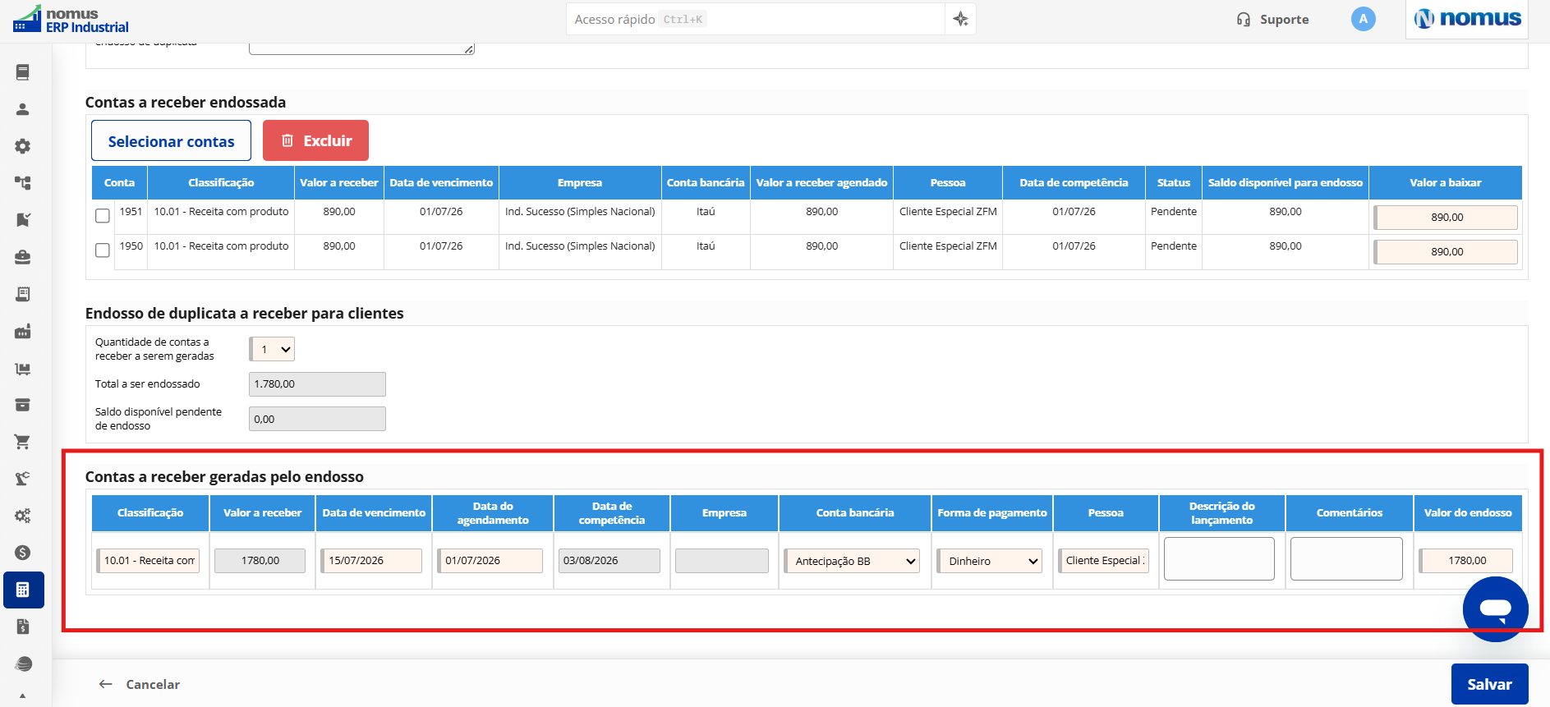This screenshot has height=707, width=1550.
Task: Click the sparkle icon beside quick access
Action: (x=960, y=19)
